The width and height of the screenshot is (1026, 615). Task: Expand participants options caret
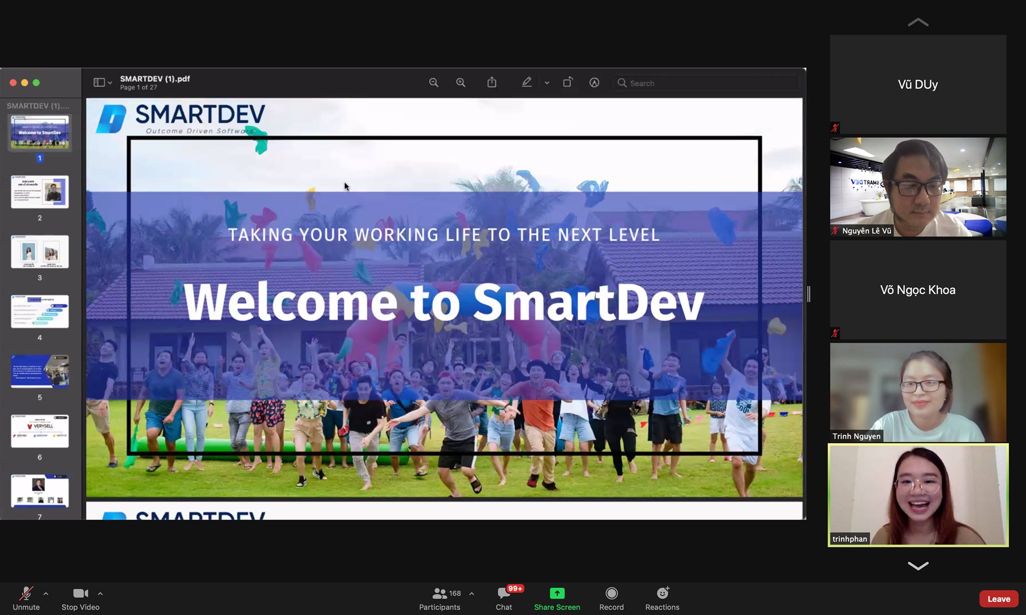pyautogui.click(x=471, y=593)
